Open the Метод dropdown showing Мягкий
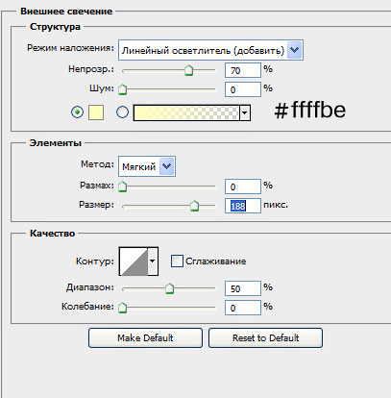The width and height of the screenshot is (391, 398). point(147,166)
